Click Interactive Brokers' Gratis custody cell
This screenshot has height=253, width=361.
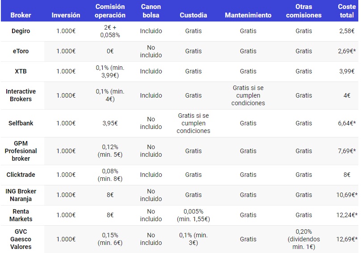point(193,95)
